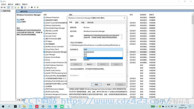Toggle the show/hide console tree toolbar icon
The height and width of the screenshot is (109, 194).
[9, 8]
